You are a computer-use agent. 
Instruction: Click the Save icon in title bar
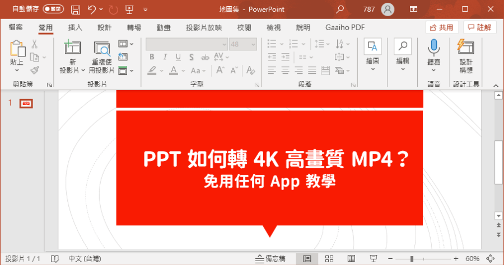click(x=76, y=10)
